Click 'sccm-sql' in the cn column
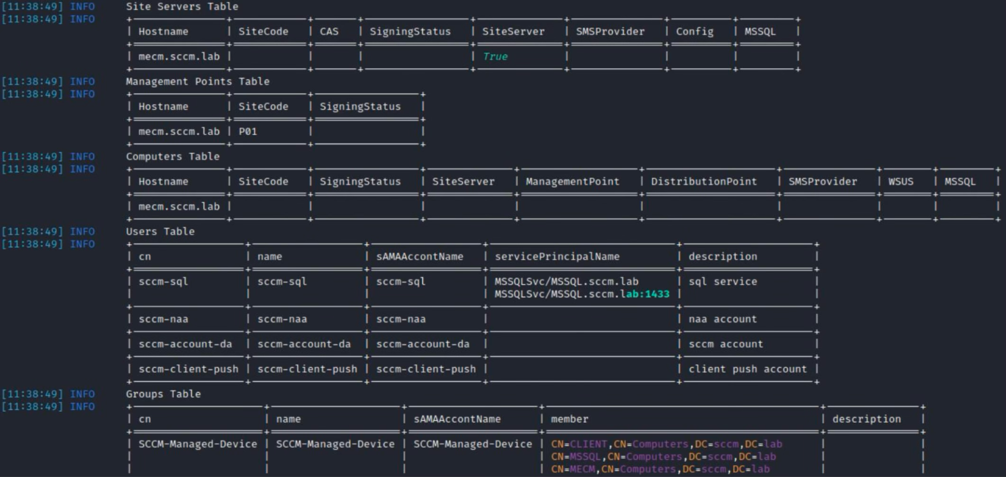 click(163, 282)
